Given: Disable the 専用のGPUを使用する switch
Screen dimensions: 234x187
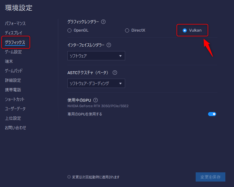Looking at the screenshot, I should coord(212,114).
